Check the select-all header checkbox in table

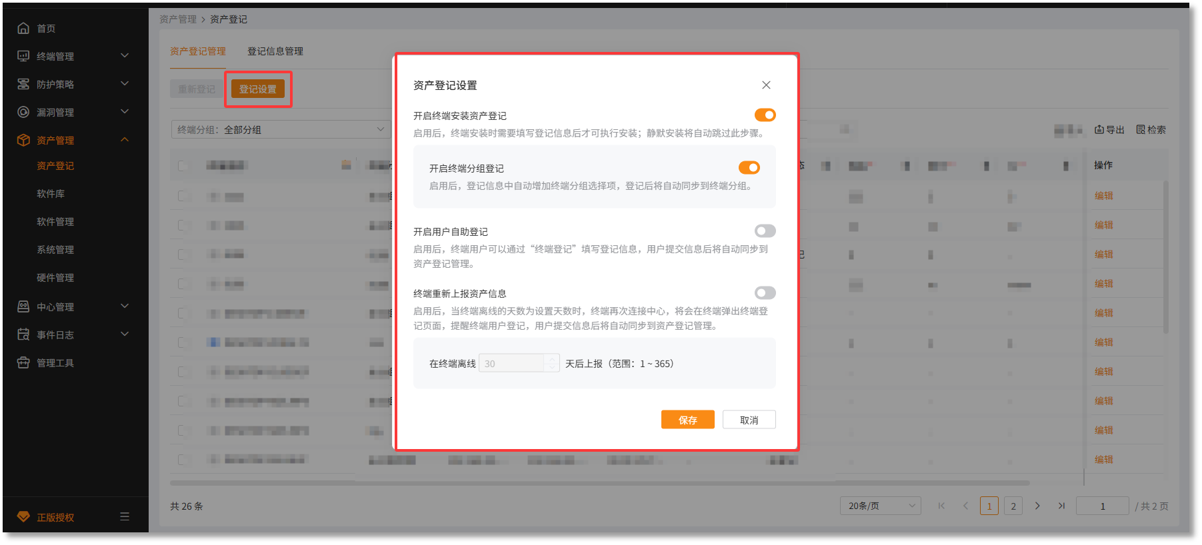tap(183, 165)
